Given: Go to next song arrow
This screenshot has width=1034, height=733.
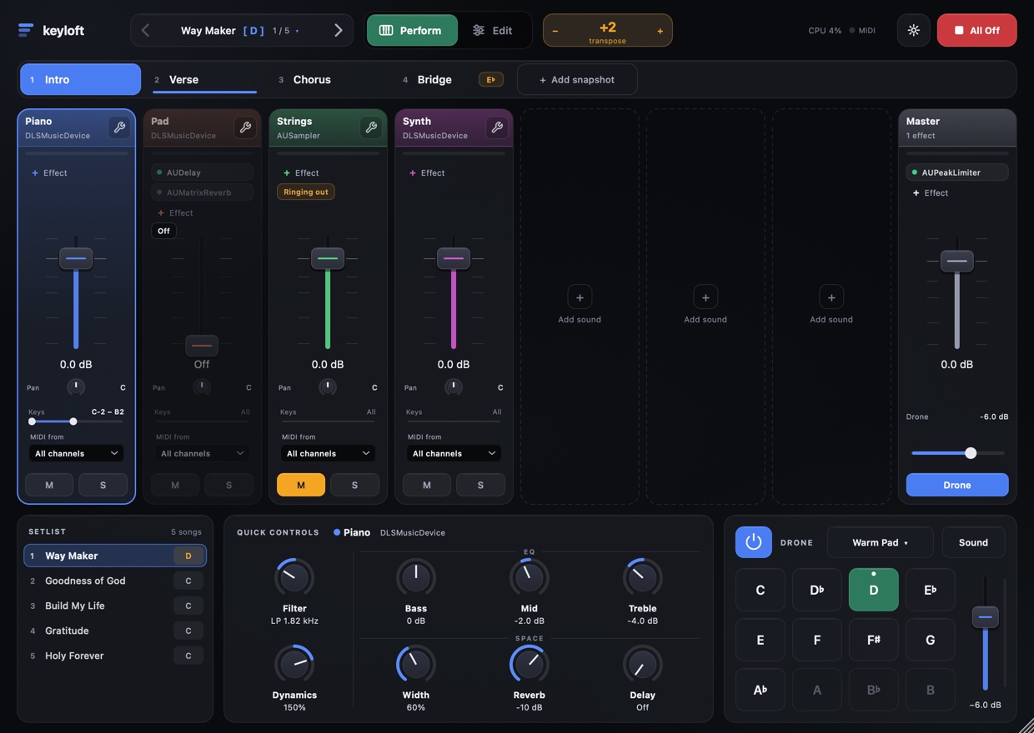Looking at the screenshot, I should [338, 31].
